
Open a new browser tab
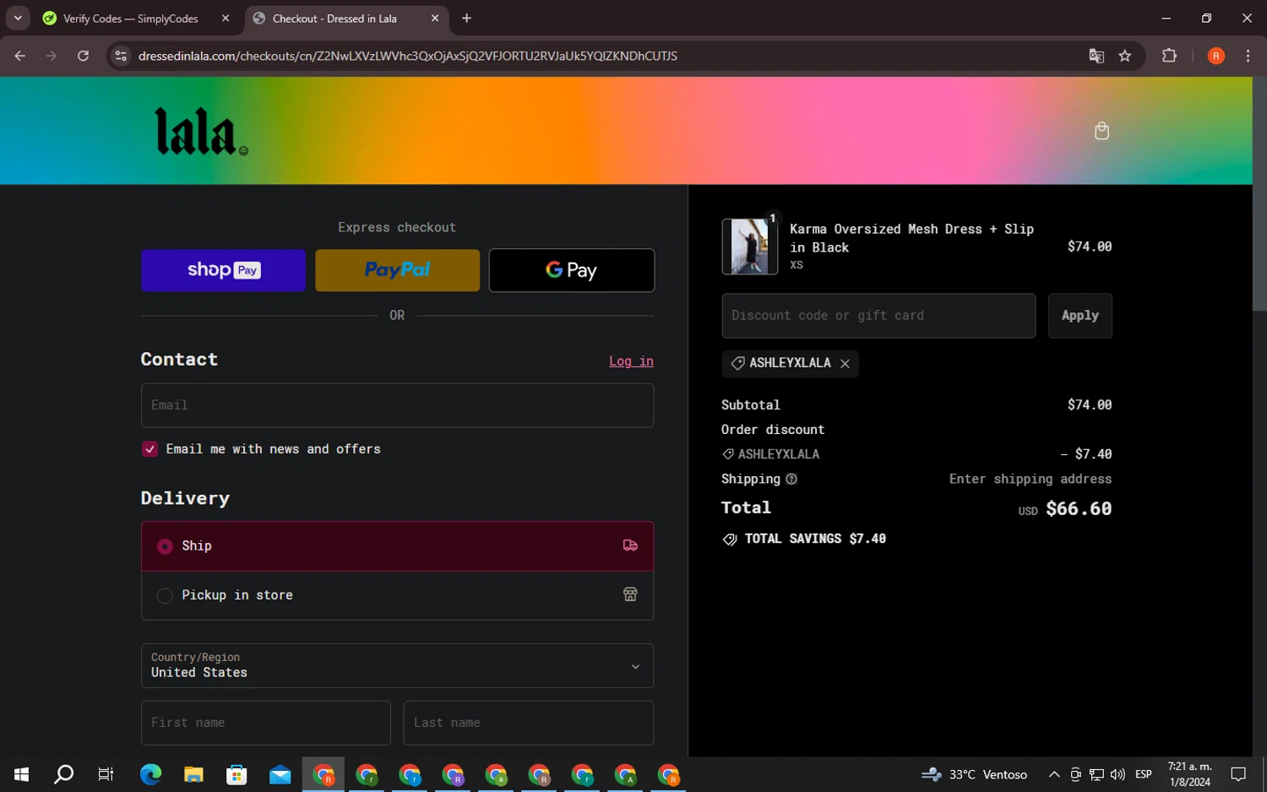[466, 18]
